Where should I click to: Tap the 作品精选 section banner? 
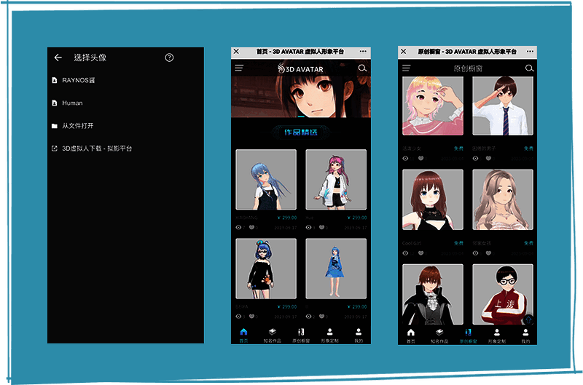300,132
